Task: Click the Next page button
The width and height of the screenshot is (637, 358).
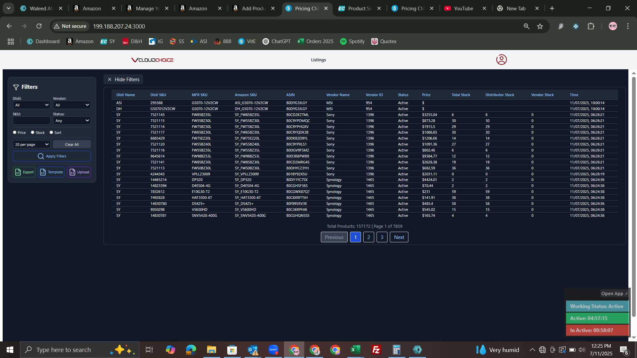Action: point(399,237)
